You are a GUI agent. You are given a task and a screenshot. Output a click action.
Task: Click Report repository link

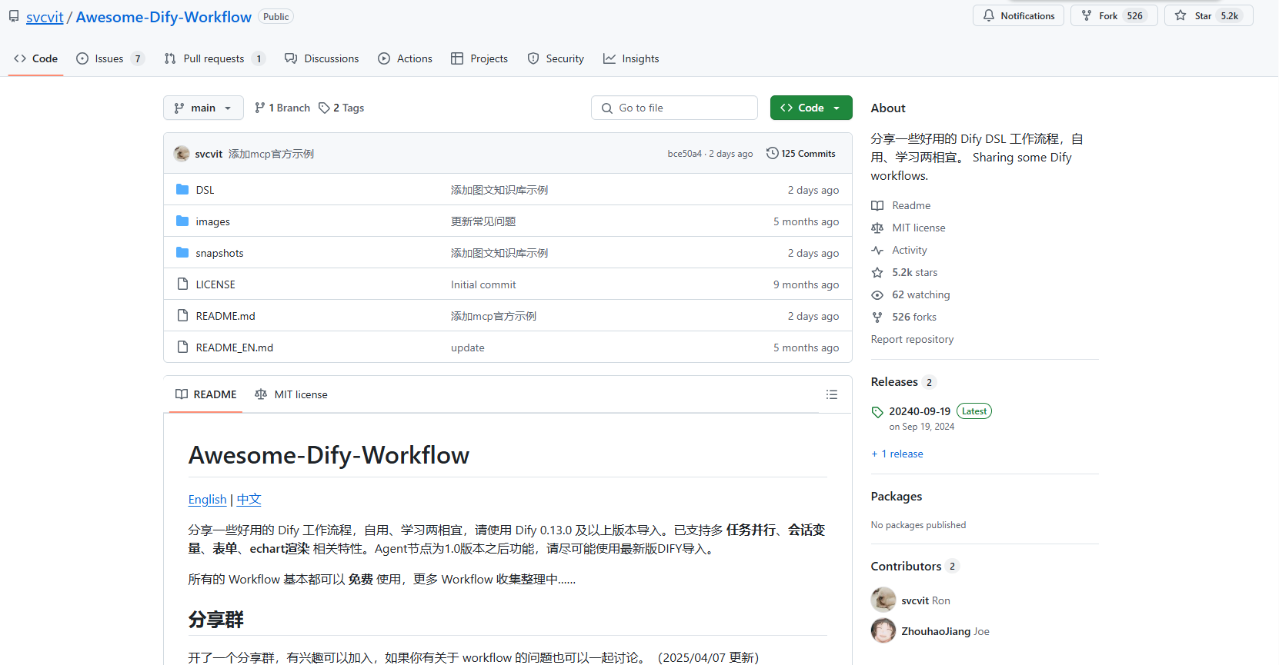(912, 339)
